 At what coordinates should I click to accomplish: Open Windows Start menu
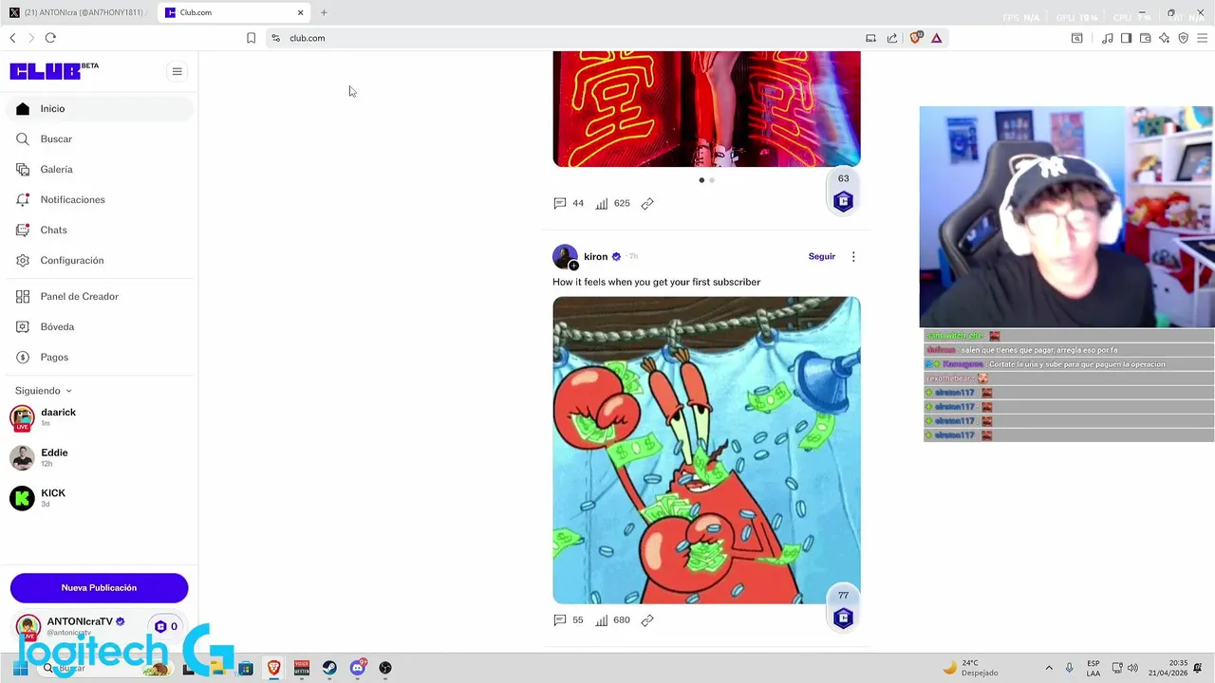point(20,668)
